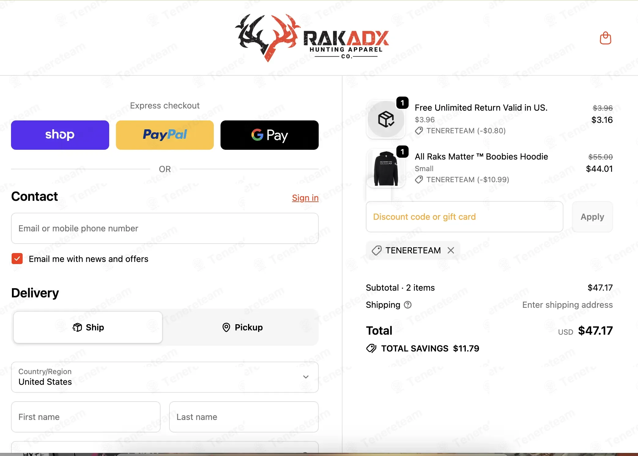Click the Apply discount button
The image size is (638, 456).
592,217
